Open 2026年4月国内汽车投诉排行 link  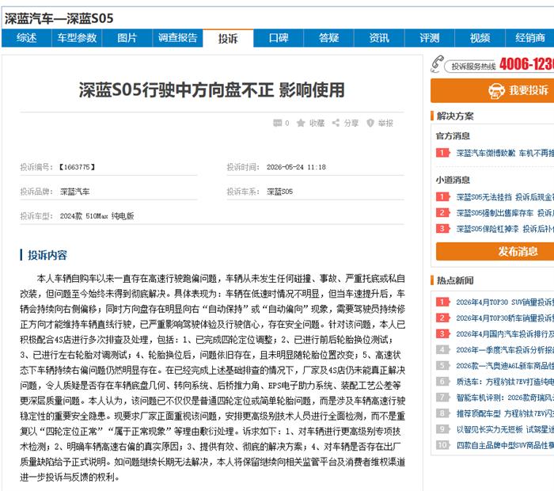pyautogui.click(x=505, y=333)
